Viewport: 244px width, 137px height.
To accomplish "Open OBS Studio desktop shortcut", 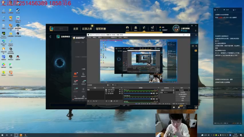I will [18, 34].
